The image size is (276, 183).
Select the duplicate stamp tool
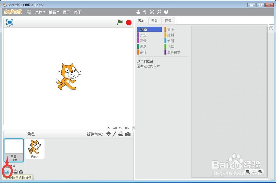point(138,12)
